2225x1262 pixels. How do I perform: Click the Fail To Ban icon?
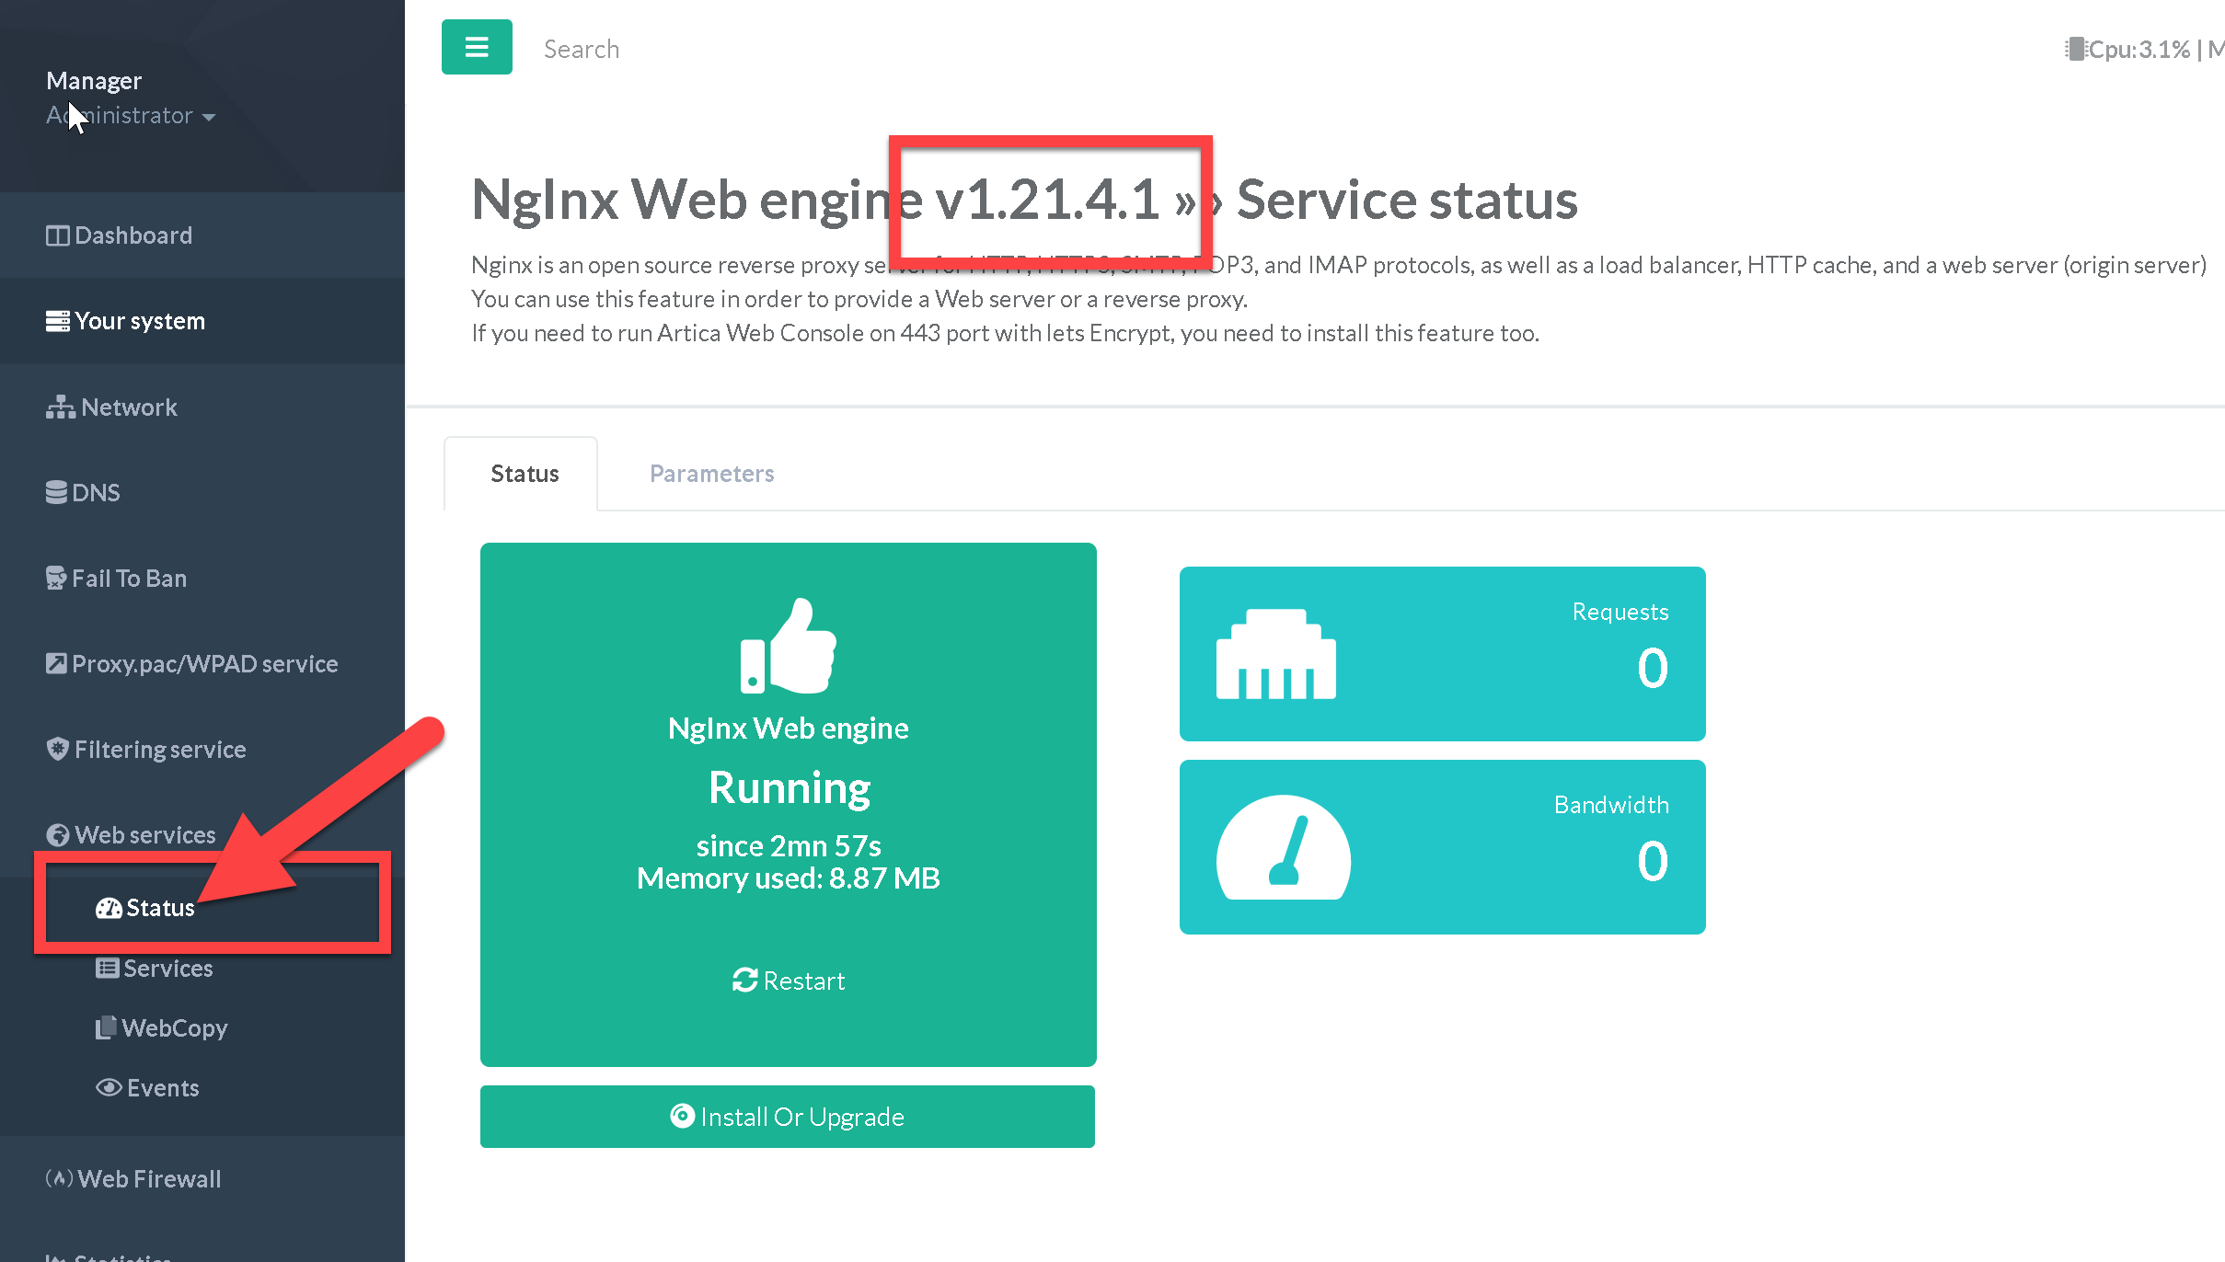coord(56,579)
